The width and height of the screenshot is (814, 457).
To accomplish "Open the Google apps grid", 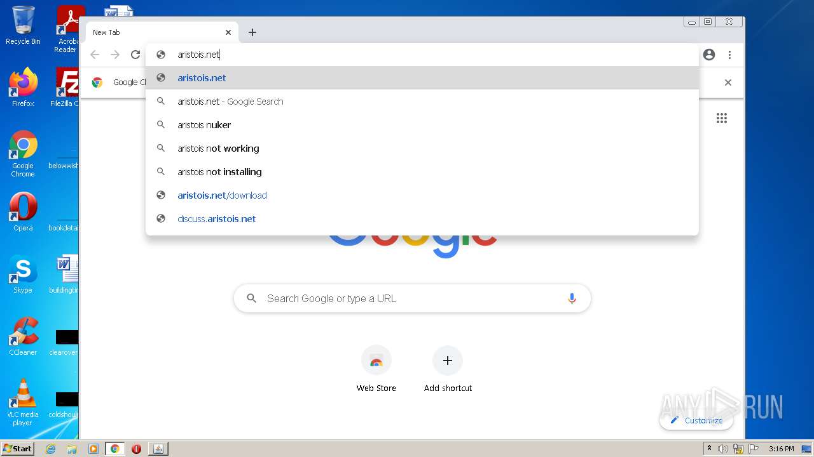I will (x=722, y=118).
